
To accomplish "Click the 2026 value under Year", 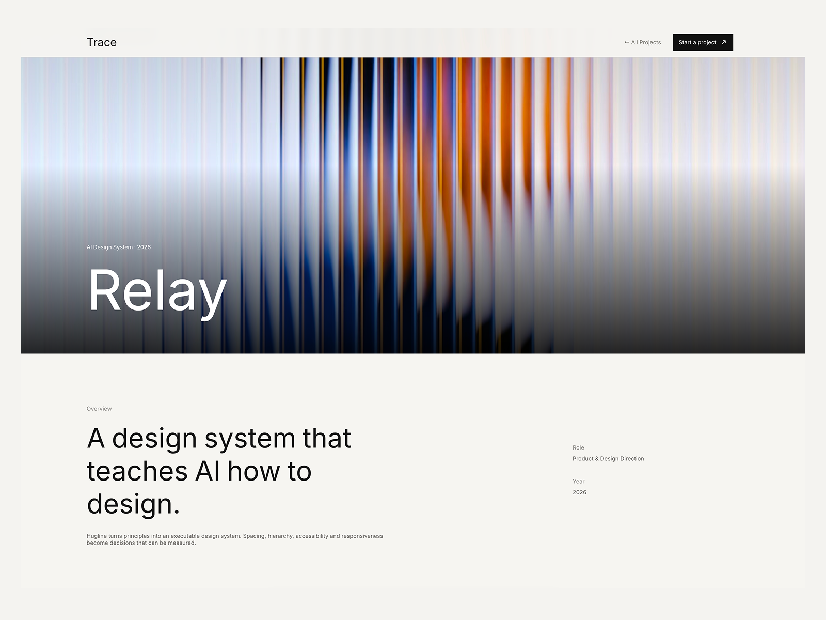I will tap(579, 492).
